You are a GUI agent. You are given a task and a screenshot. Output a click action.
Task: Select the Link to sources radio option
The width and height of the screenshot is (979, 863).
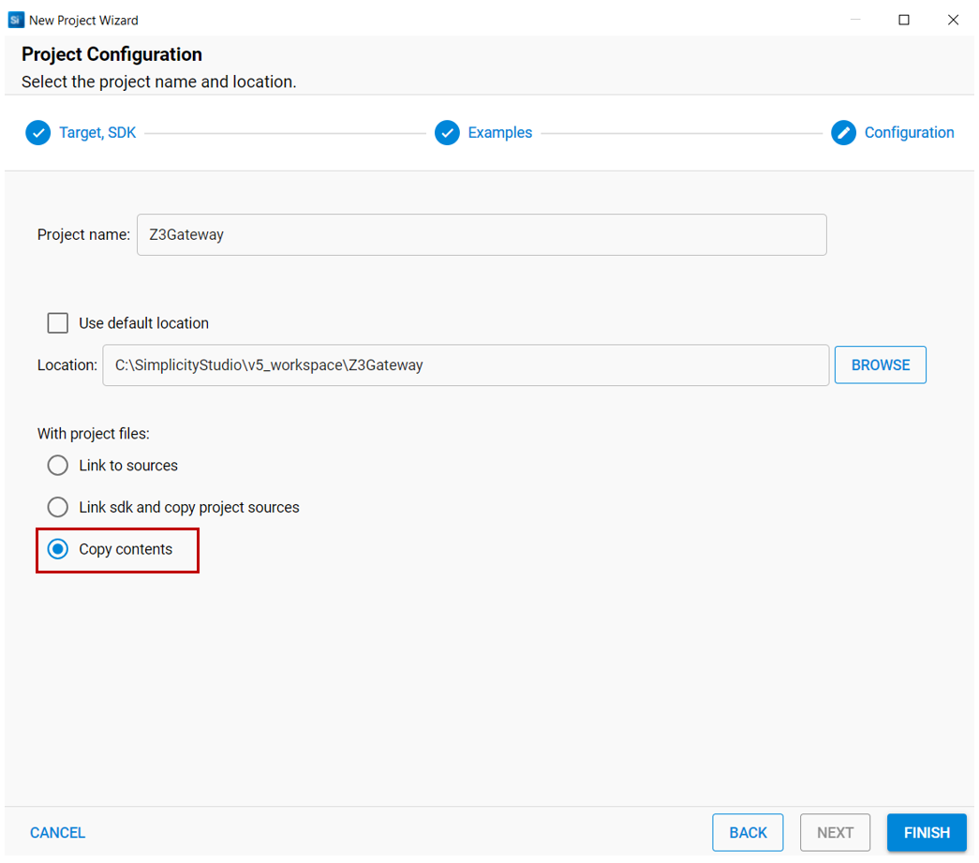coord(58,466)
